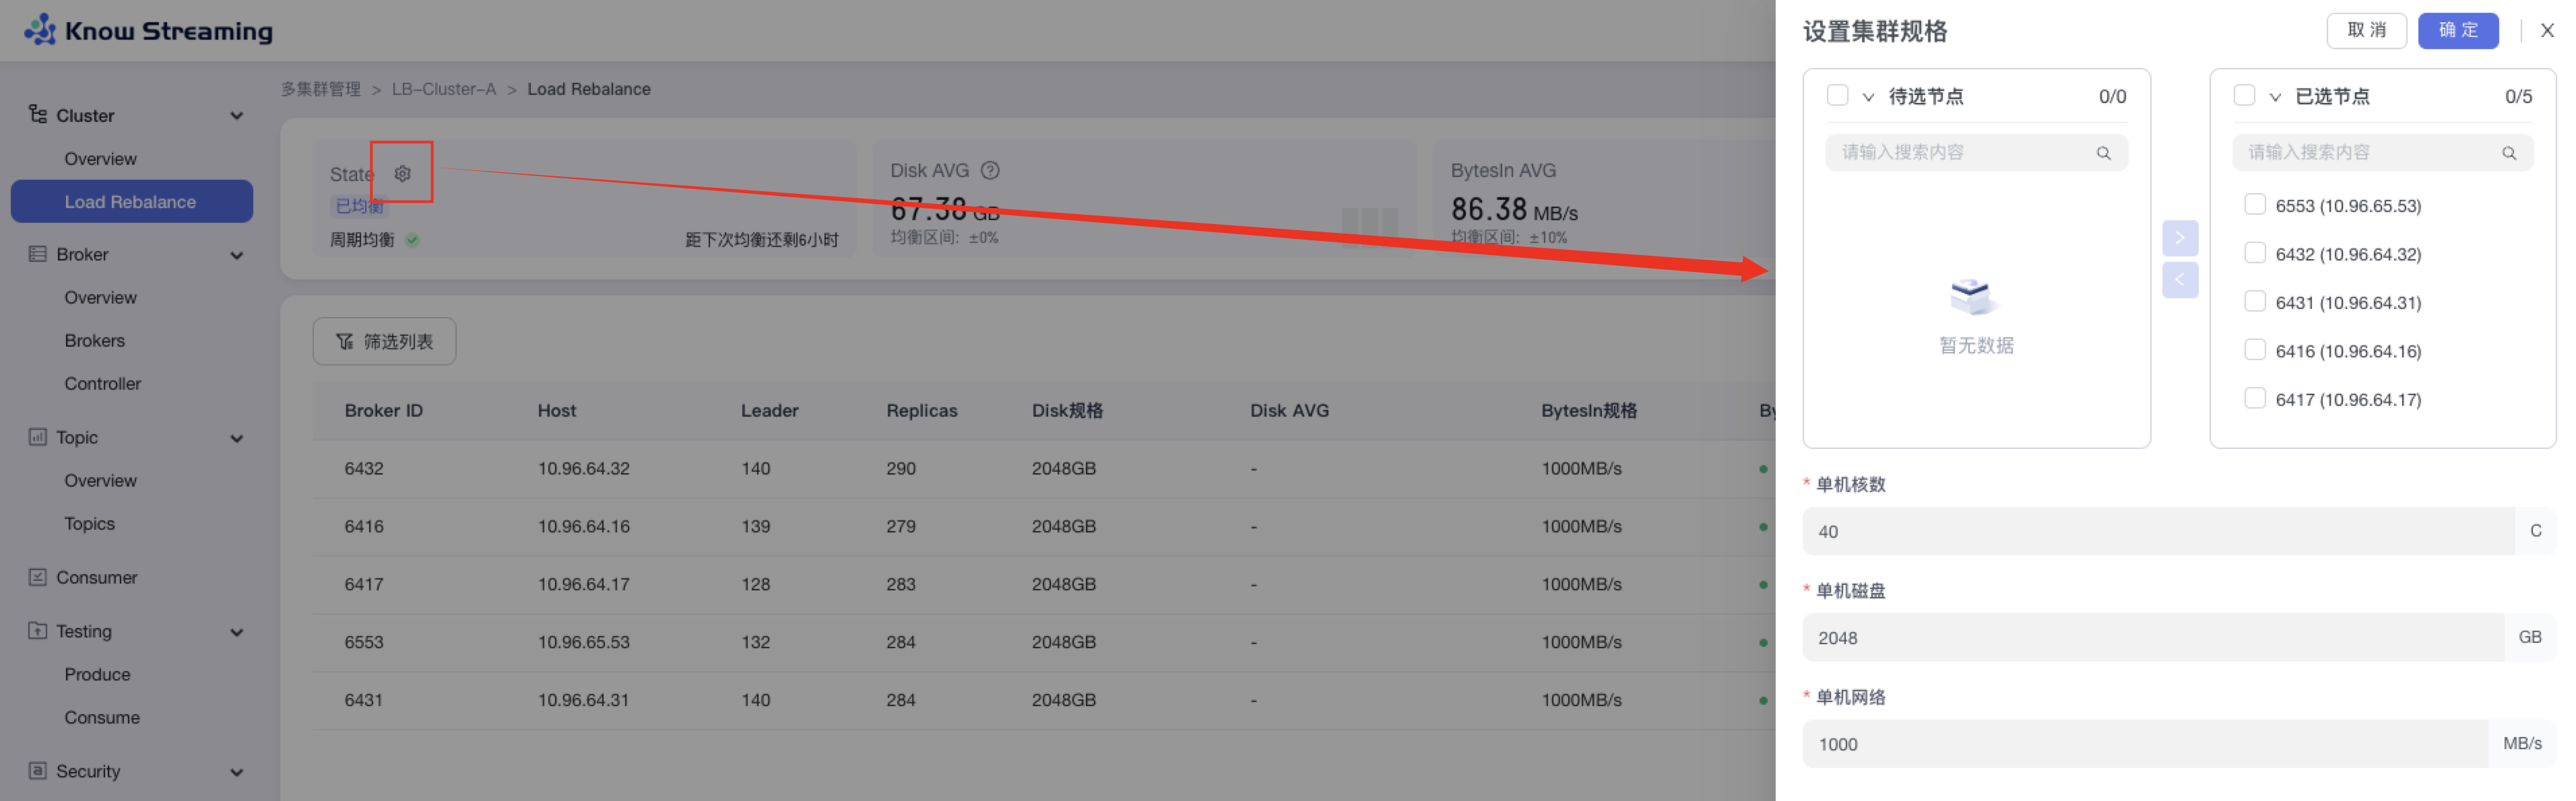Click search icon in 已选节点 panel

pos(2508,153)
